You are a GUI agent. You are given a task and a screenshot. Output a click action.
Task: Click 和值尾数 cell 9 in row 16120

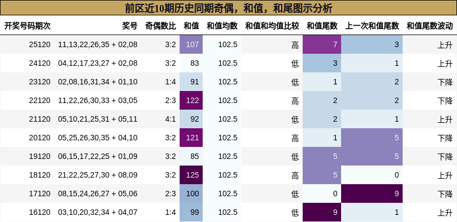pos(322,212)
